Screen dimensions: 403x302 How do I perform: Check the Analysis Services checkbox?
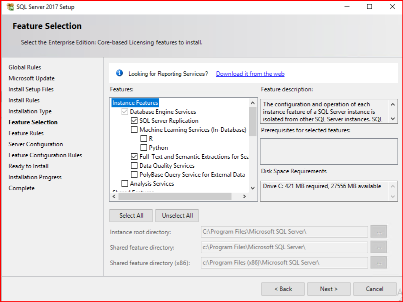[x=124, y=184]
